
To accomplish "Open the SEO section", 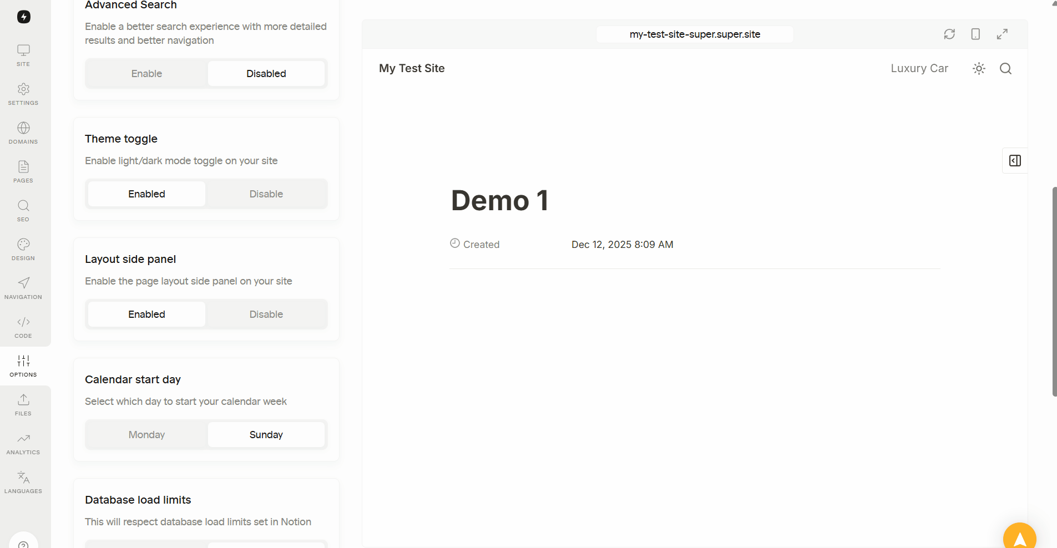I will (23, 211).
